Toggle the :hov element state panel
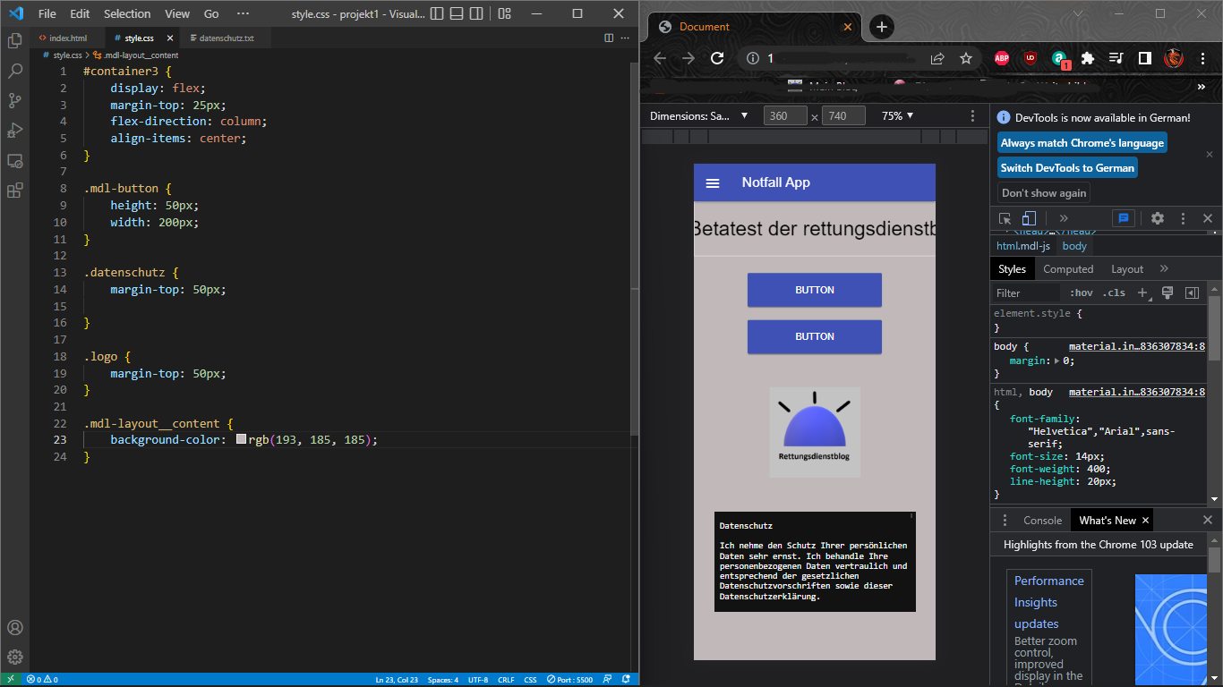 click(1081, 293)
